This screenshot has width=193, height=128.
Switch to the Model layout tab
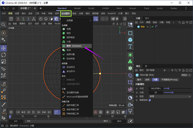[x=77, y=8]
